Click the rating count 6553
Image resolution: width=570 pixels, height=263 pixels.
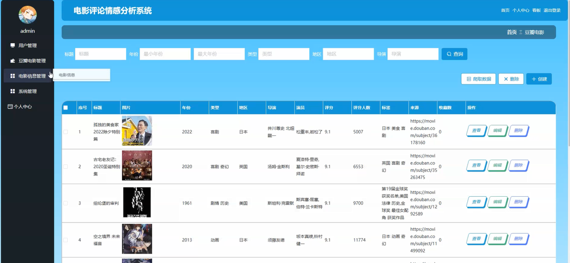coord(358,166)
